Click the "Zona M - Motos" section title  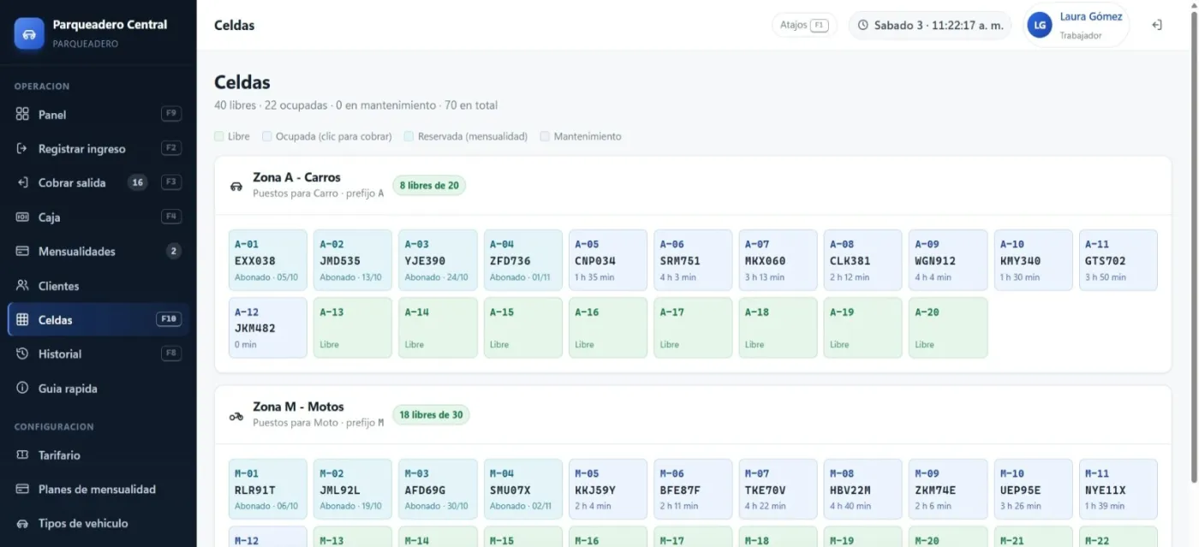click(298, 407)
